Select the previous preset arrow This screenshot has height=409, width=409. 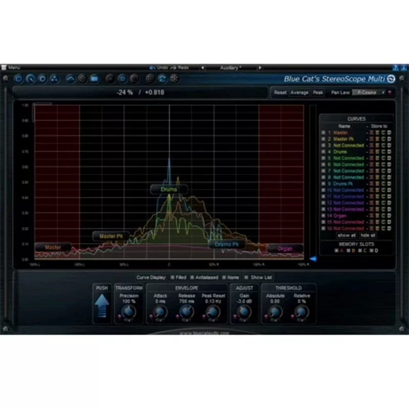[x=202, y=68]
